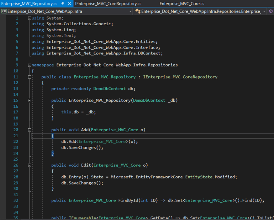The image size is (274, 220).
Task: Click 'this.db = _db;' statement
Action: [x=78, y=112]
